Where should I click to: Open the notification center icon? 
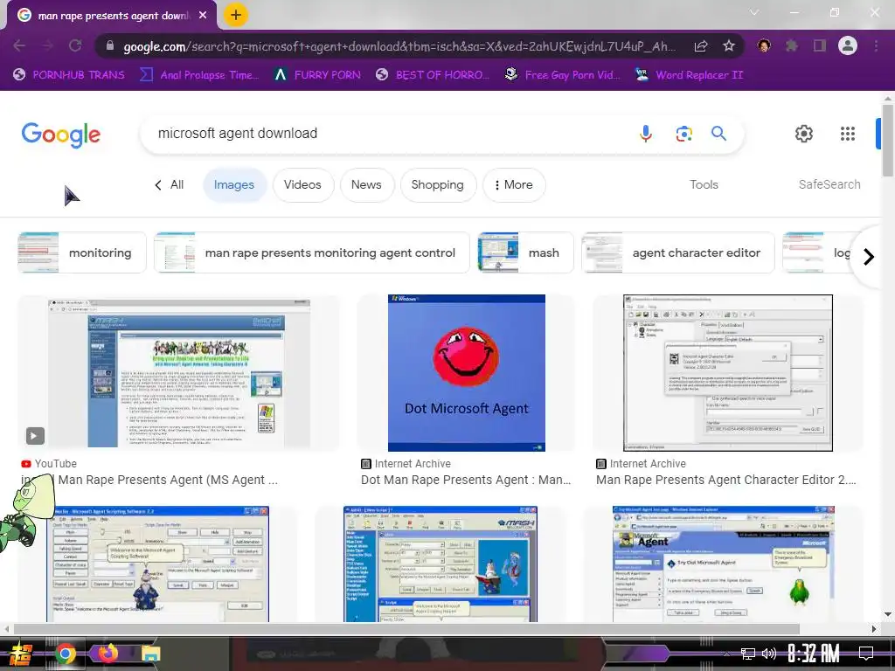(866, 654)
